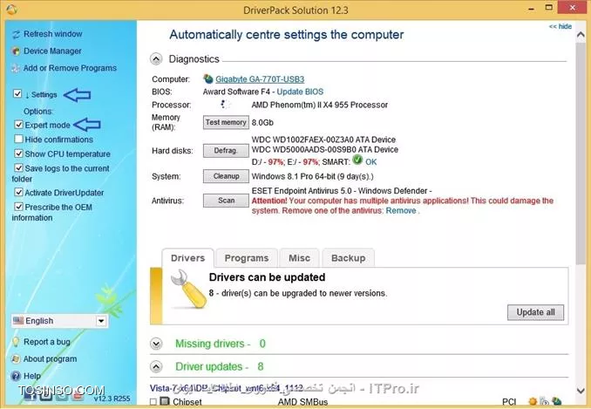Click the lightbulb icon beside Report a bug
591x409 pixels.
click(x=16, y=342)
